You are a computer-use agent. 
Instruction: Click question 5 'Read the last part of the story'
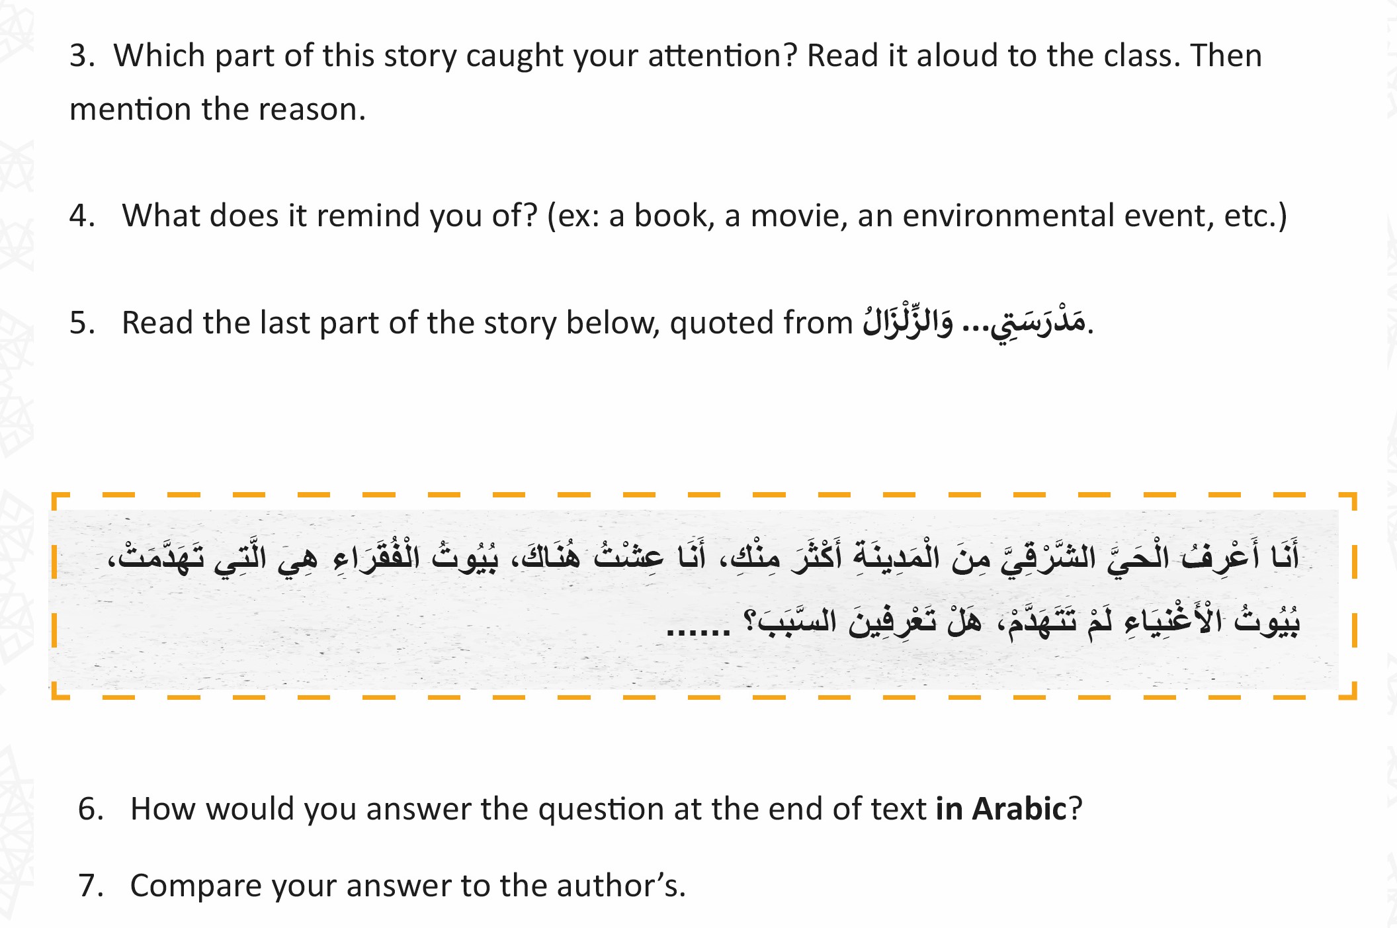coord(581,323)
